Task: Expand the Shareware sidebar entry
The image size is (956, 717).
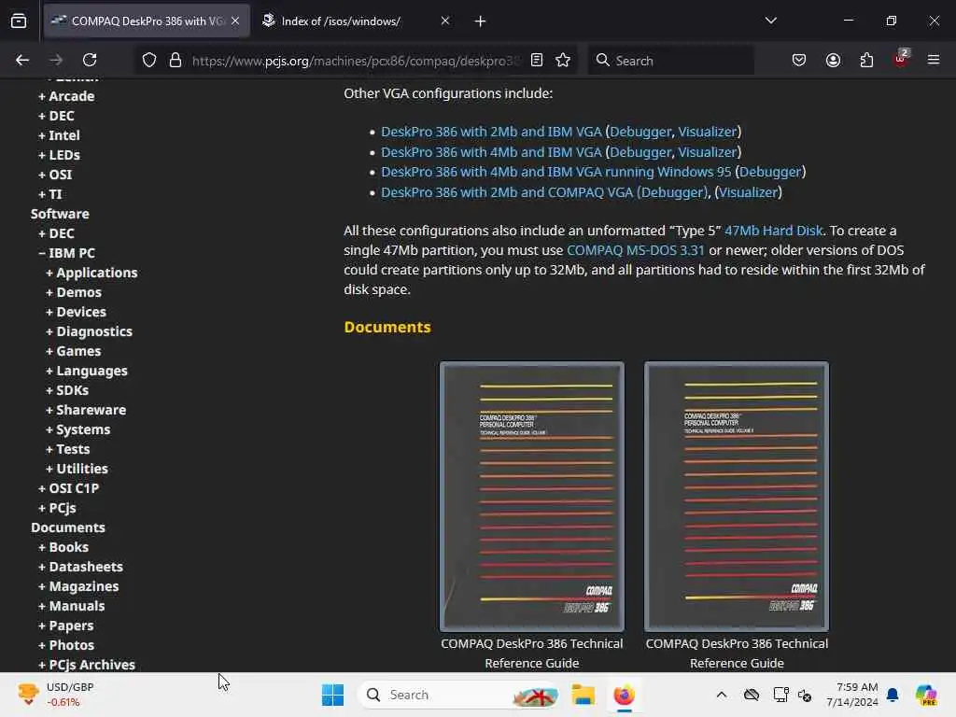Action: click(86, 410)
